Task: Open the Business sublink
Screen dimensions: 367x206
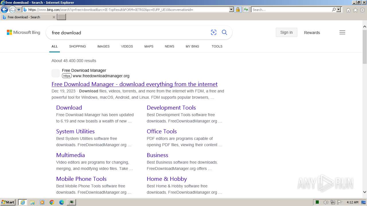Action: point(157,155)
